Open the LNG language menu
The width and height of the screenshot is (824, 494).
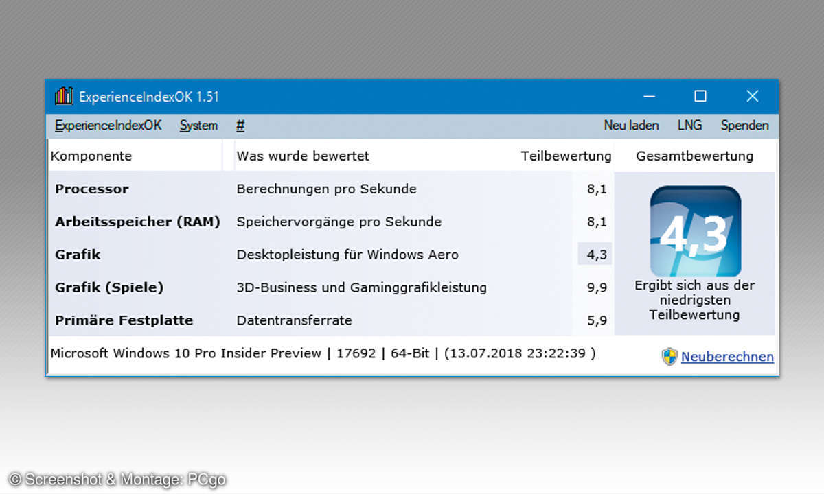pos(689,126)
